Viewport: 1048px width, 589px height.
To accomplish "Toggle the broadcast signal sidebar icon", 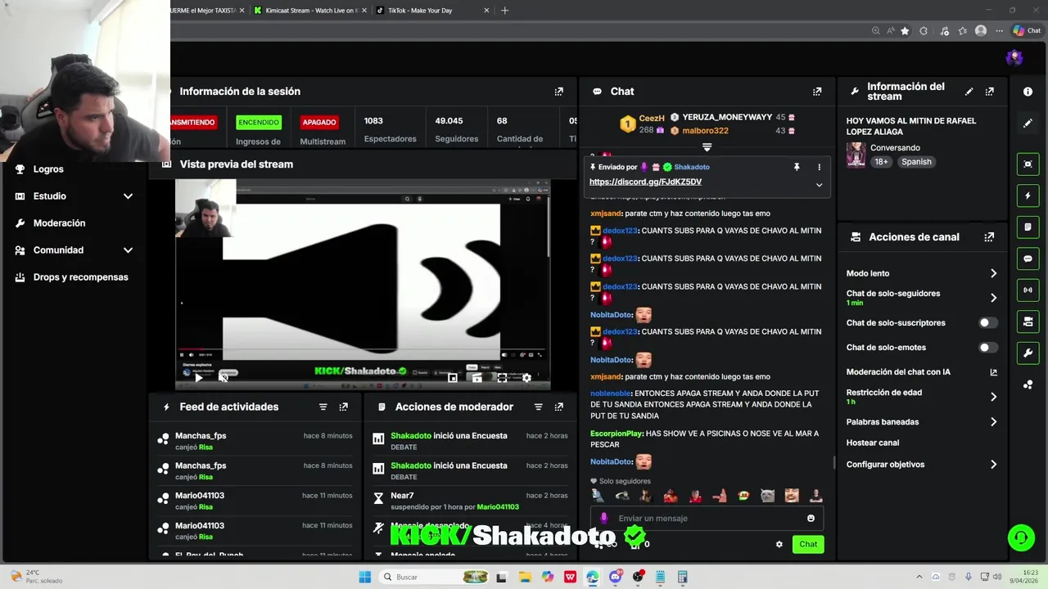I will tap(1028, 290).
